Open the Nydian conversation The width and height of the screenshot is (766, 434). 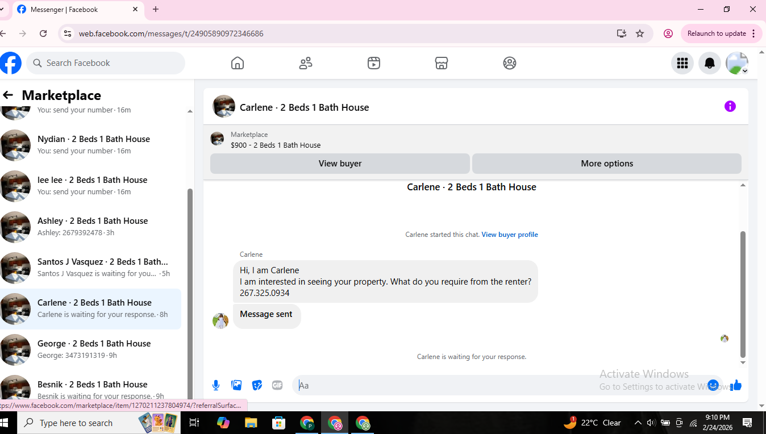(91, 145)
